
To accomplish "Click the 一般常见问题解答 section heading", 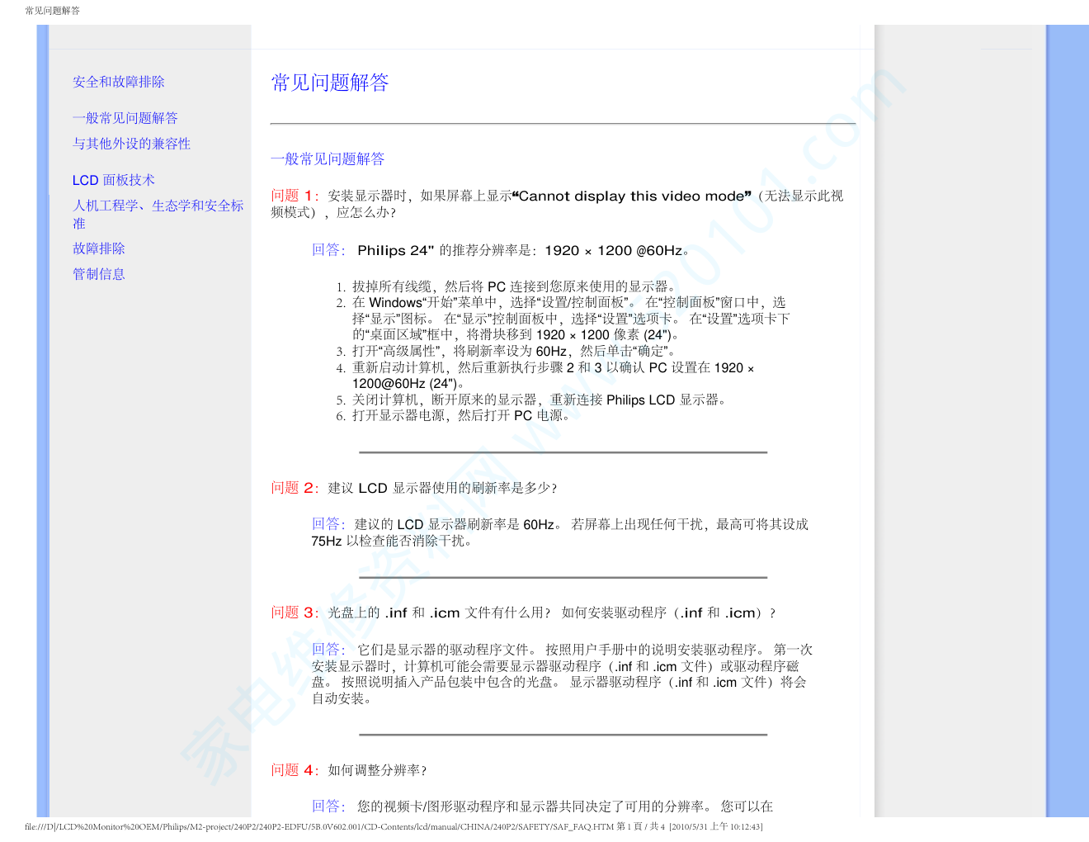I will tap(328, 158).
